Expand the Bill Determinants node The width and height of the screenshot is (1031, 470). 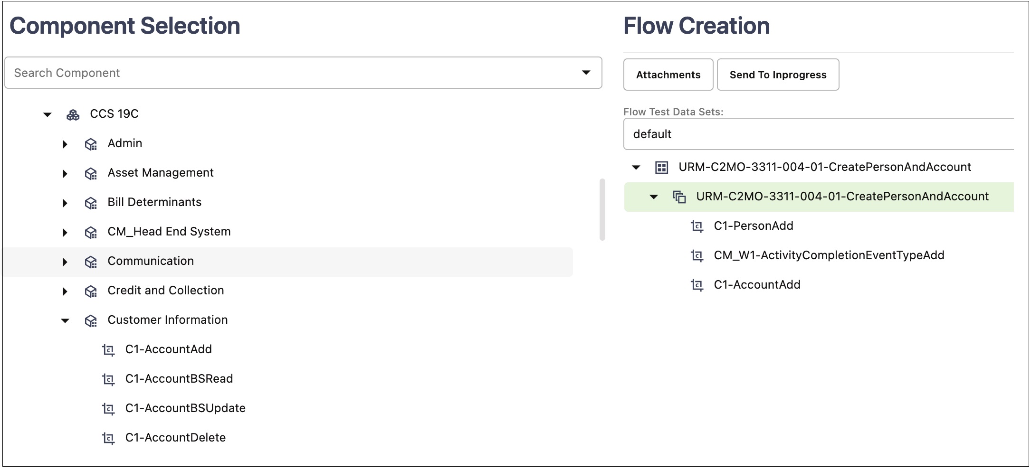coord(65,203)
